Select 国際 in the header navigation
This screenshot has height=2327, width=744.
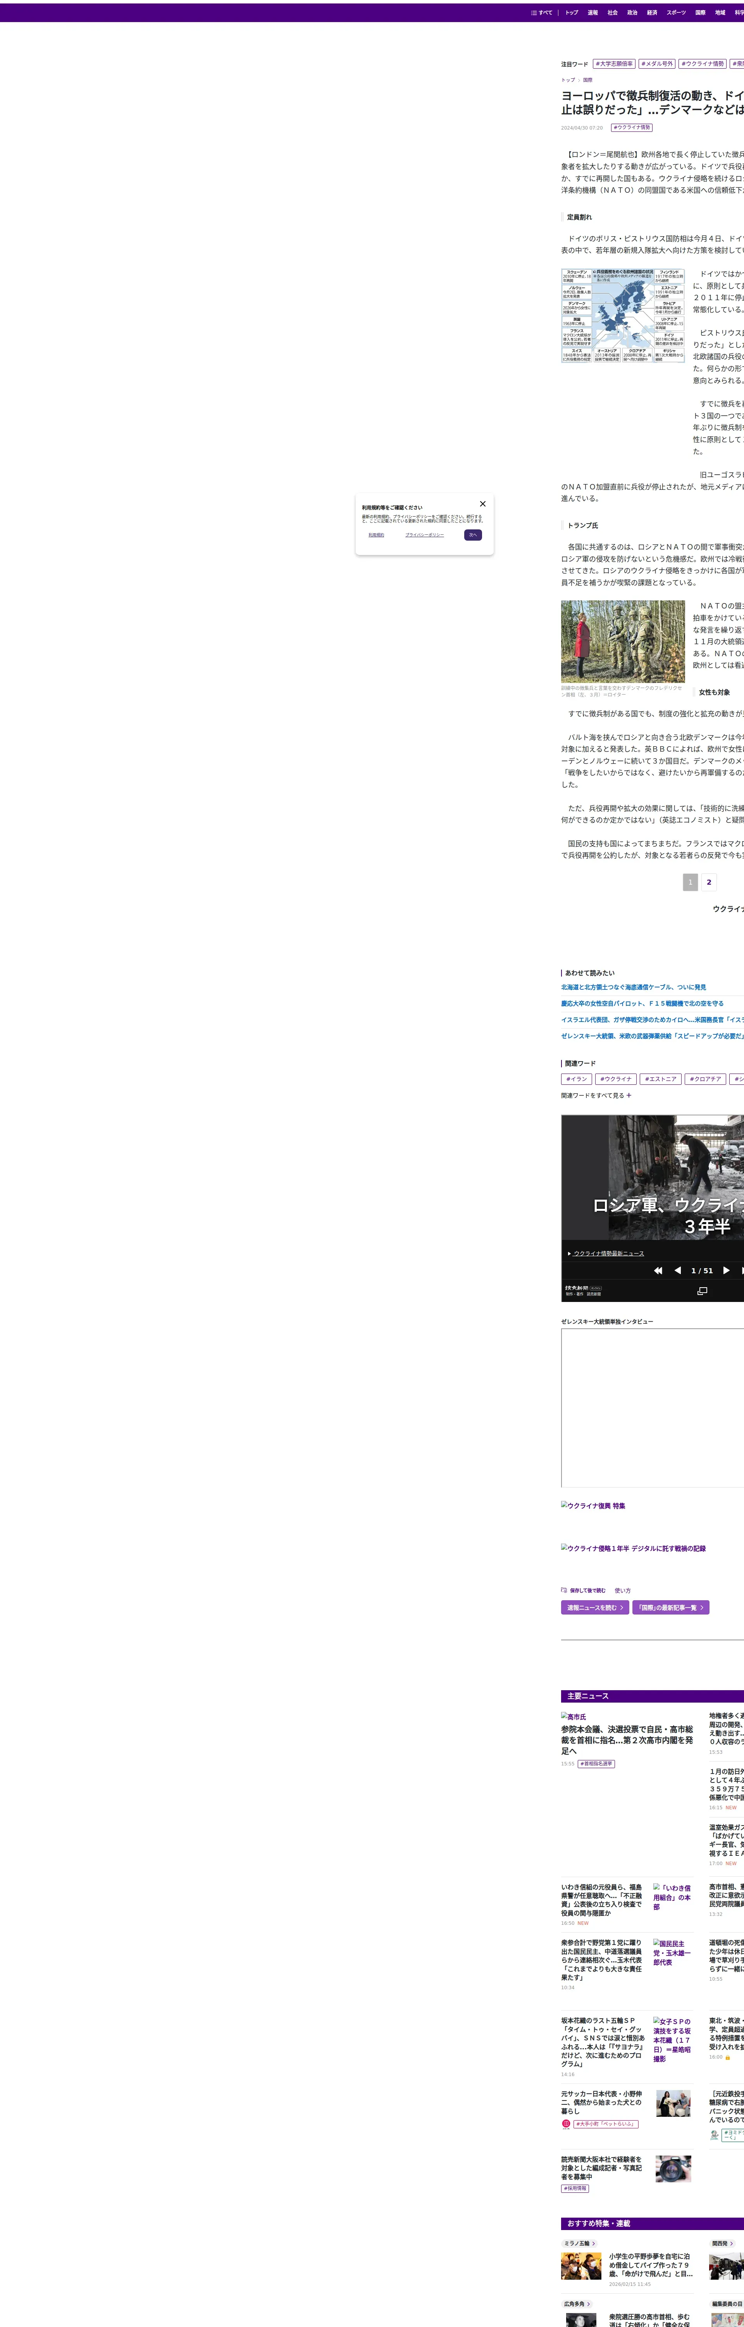(x=701, y=13)
